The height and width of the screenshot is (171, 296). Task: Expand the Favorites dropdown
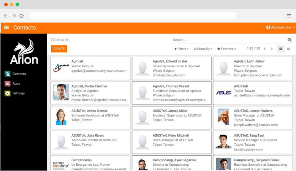click(x=226, y=49)
